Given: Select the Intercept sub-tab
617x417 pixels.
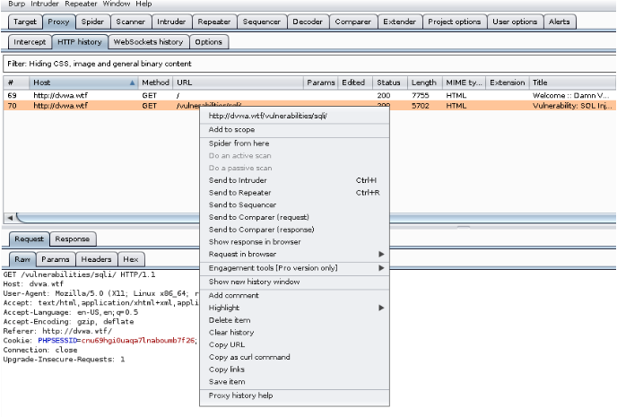Looking at the screenshot, I should (x=30, y=41).
